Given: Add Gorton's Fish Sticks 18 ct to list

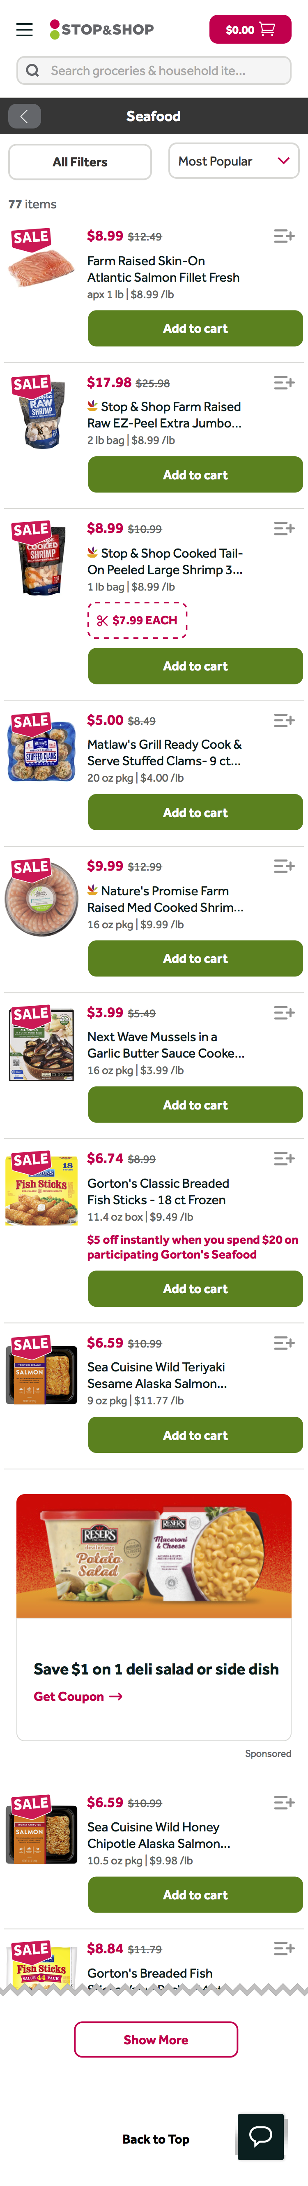Looking at the screenshot, I should tap(283, 1158).
